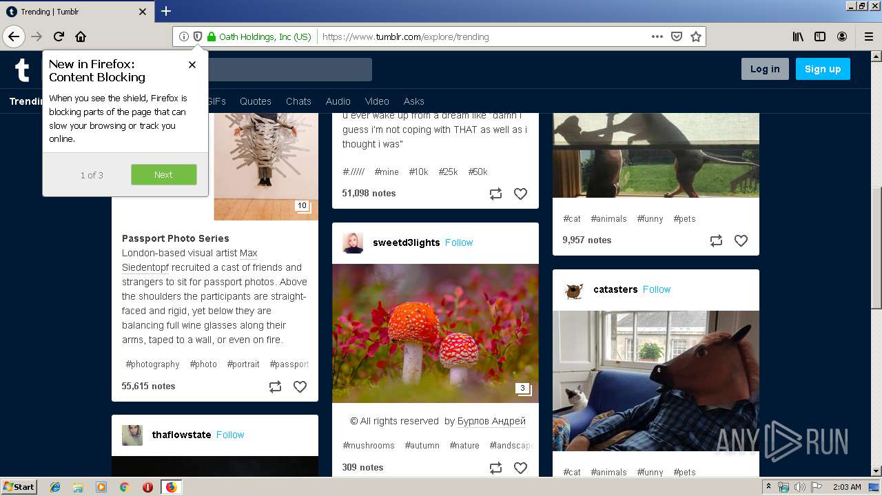
Task: Open the Audio tab
Action: click(338, 101)
